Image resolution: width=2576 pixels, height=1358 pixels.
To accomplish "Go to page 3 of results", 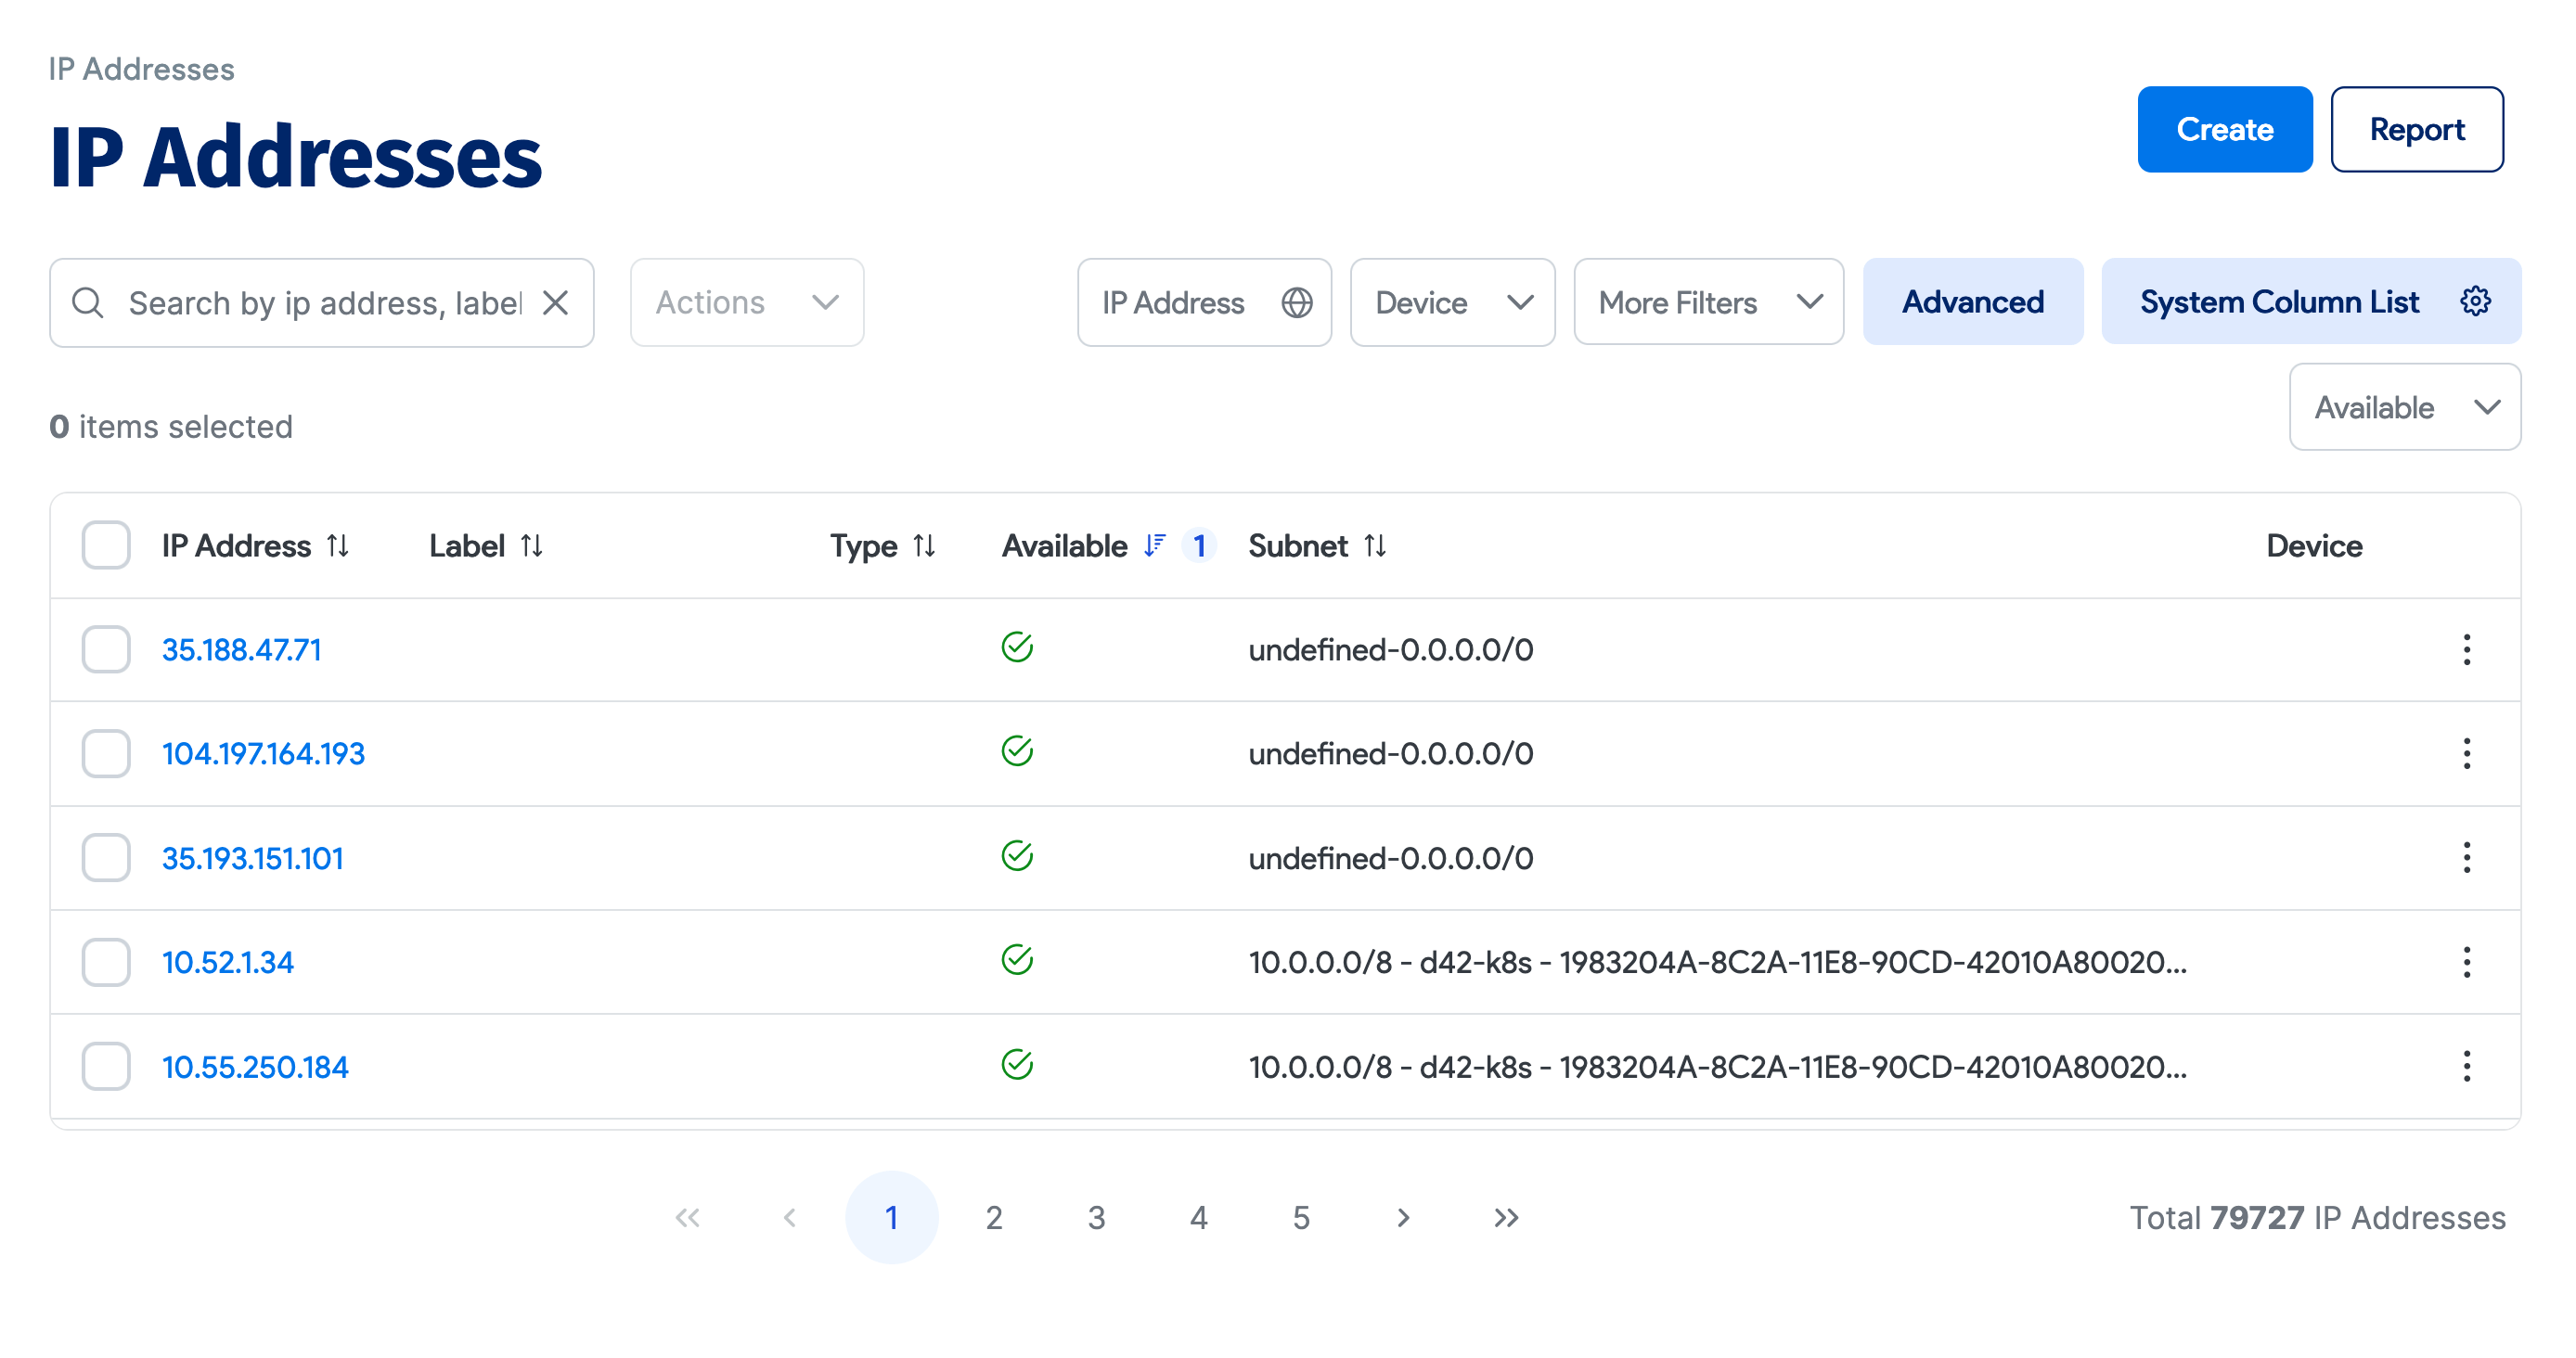I will (1097, 1217).
